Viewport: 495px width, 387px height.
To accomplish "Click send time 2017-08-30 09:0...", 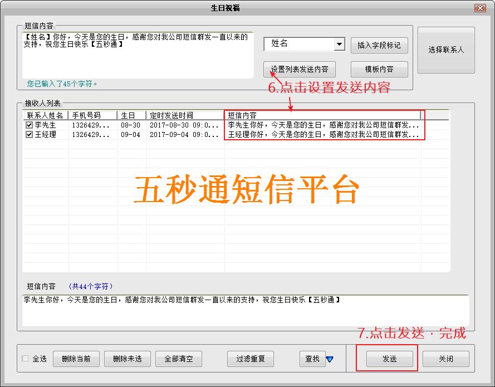I will tap(184, 125).
